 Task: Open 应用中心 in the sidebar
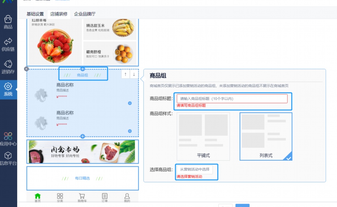8,138
